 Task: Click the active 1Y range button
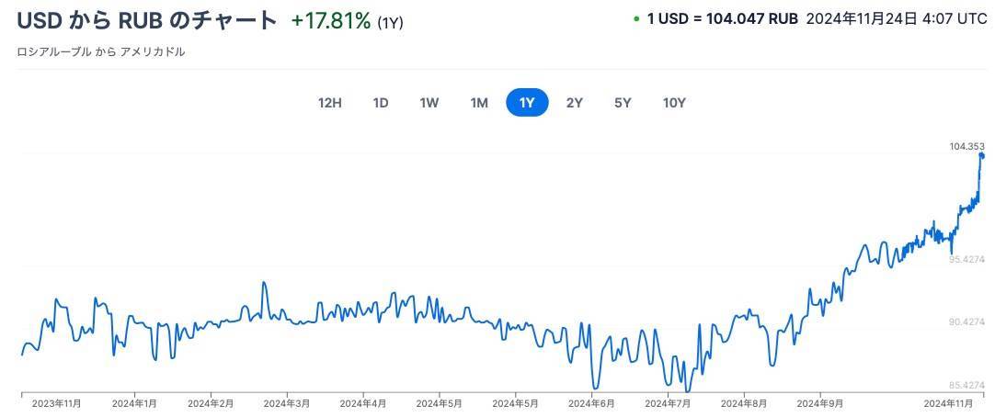coord(527,103)
